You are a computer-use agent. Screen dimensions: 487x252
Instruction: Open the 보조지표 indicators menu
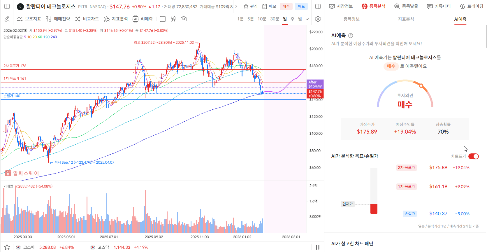[x=29, y=19]
